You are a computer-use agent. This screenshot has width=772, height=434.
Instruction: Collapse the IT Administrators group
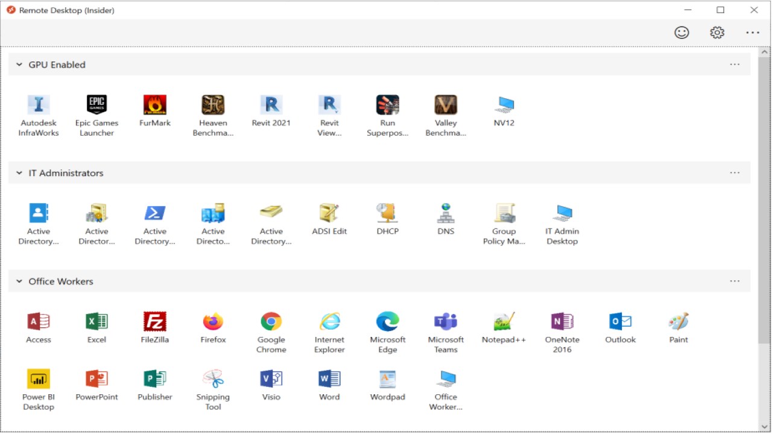(19, 173)
